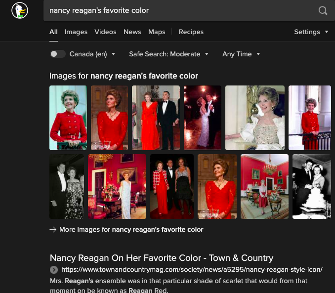335x293 pixels.
Task: Open thumbnail of three people on red carpet
Action: [172, 187]
